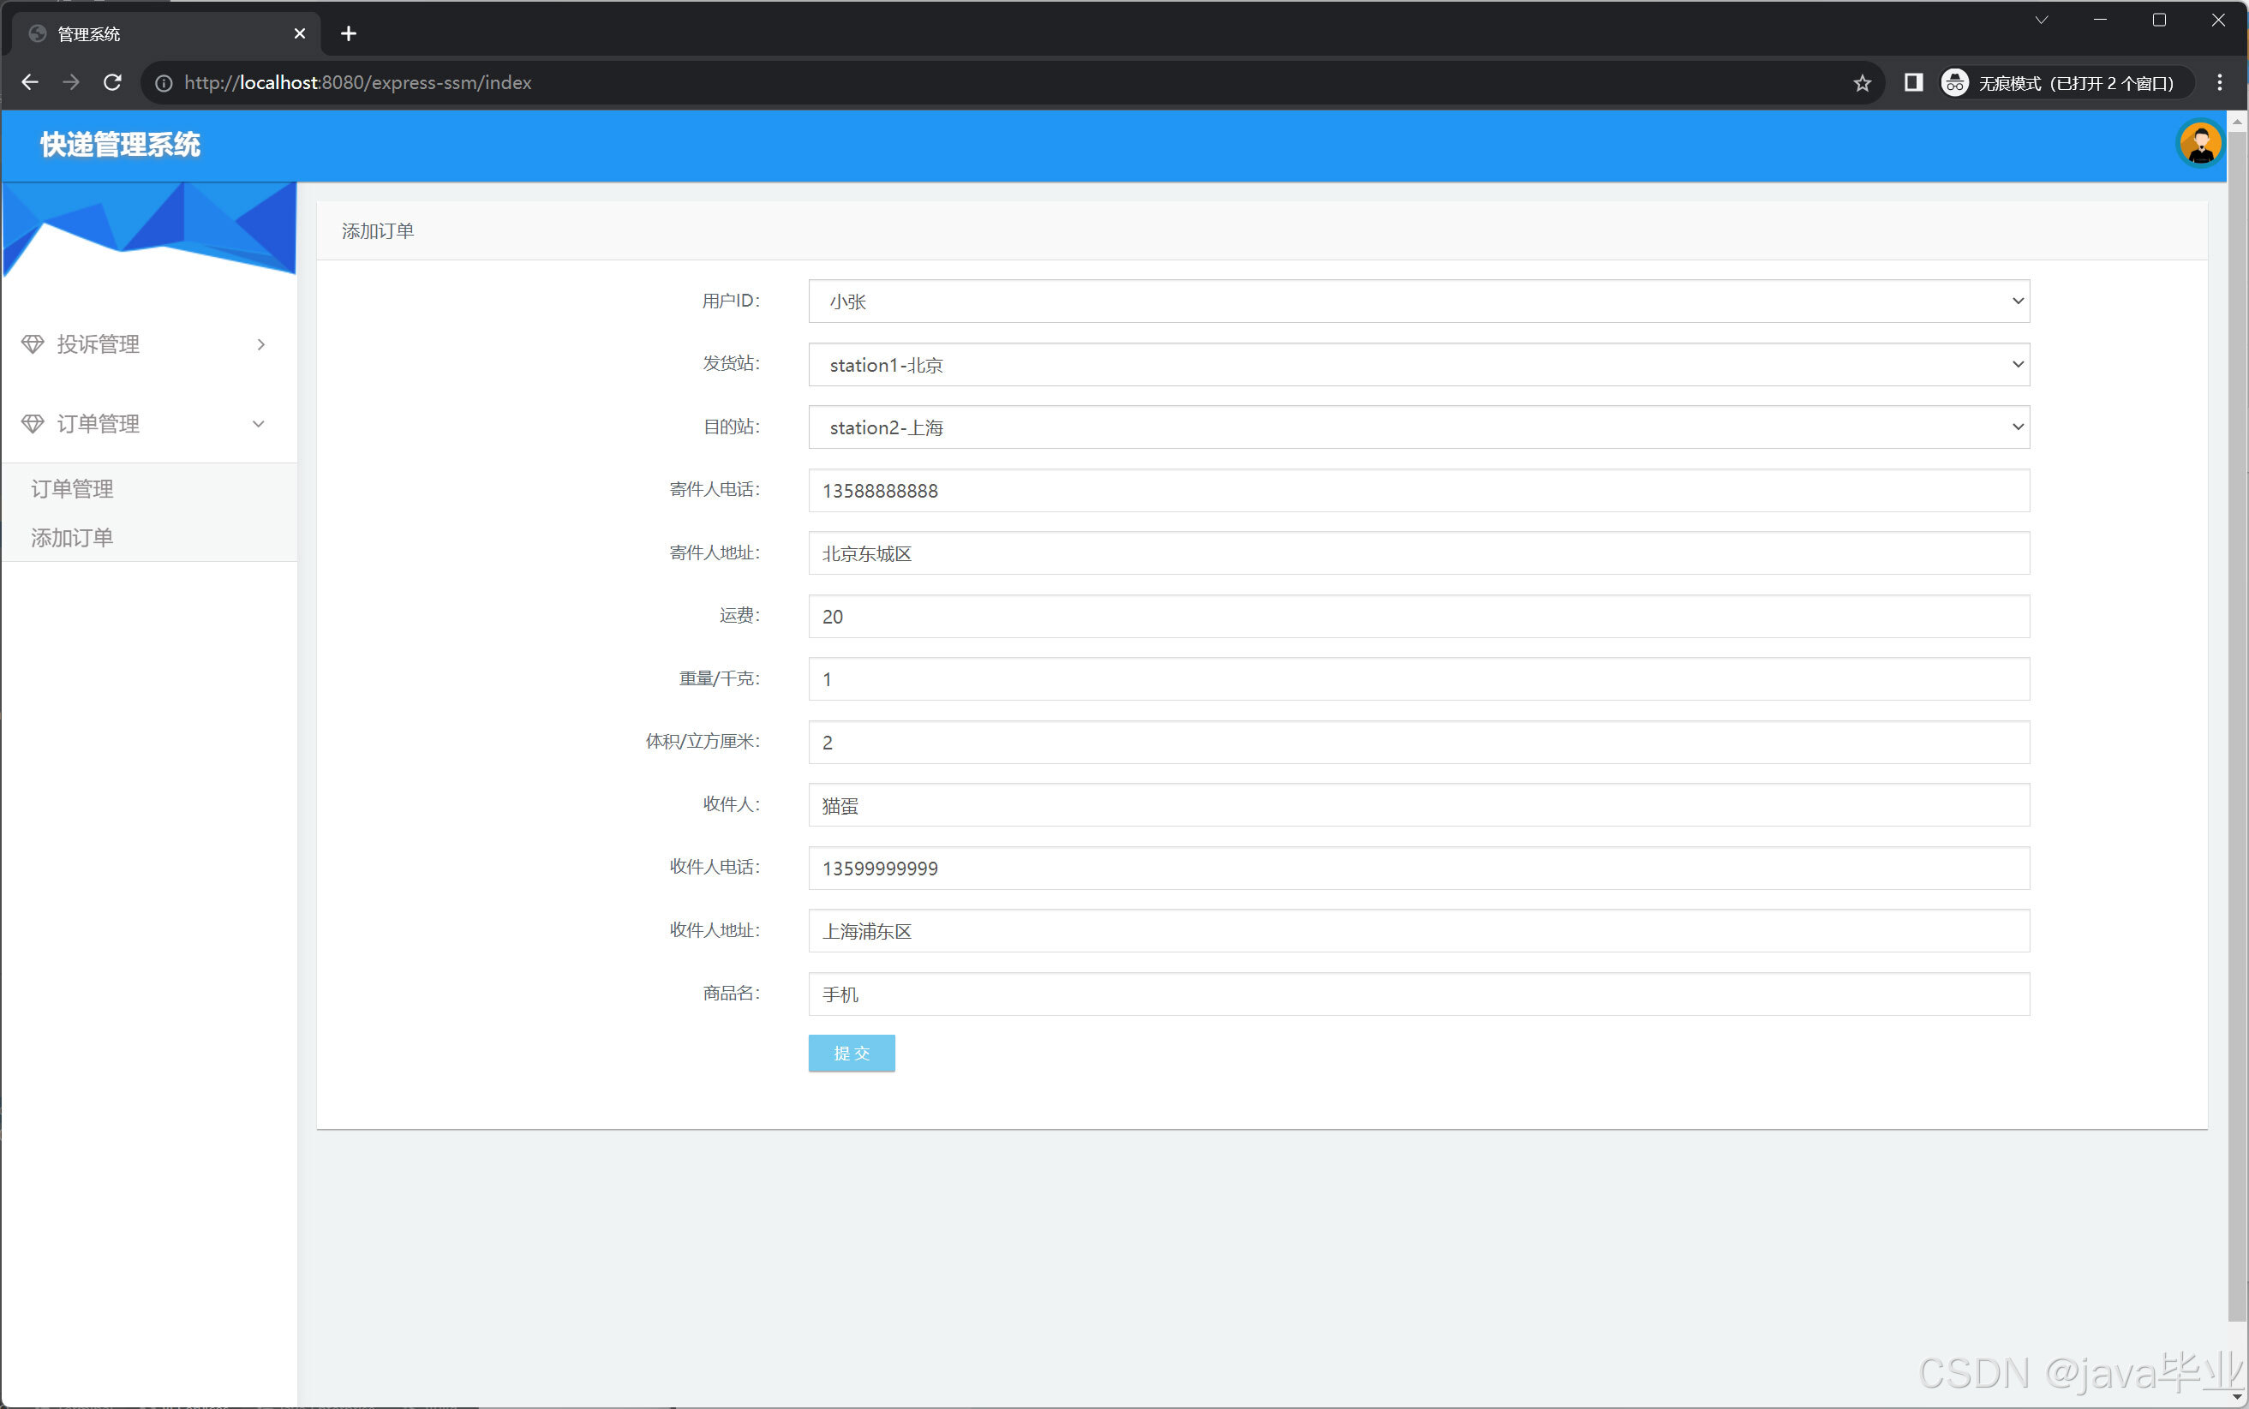Expand the 投诉管理 menu arrow
2249x1409 pixels.
click(x=261, y=345)
